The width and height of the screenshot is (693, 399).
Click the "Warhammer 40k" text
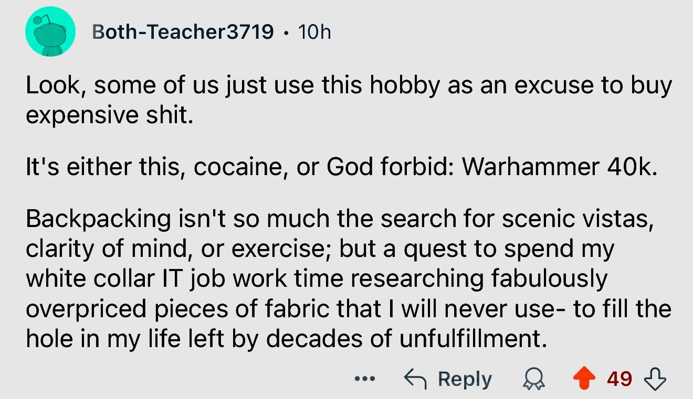pyautogui.click(x=559, y=166)
